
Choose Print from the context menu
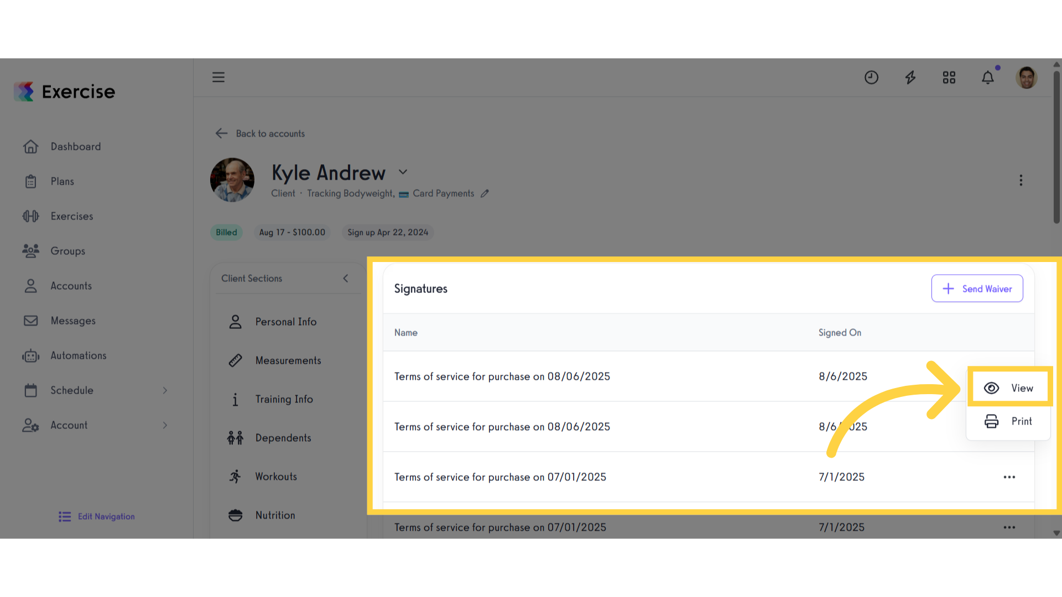1009,421
